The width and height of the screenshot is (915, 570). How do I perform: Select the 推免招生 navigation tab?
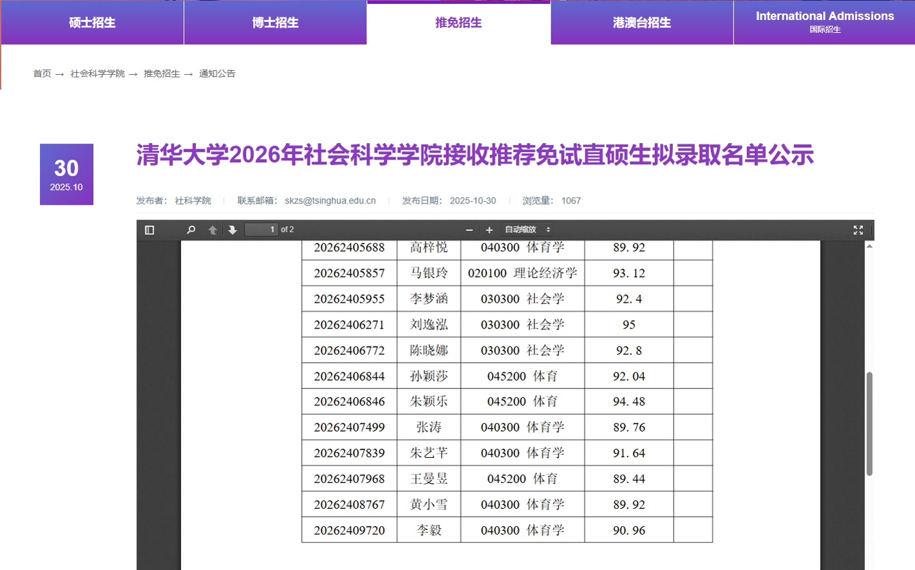pyautogui.click(x=458, y=23)
